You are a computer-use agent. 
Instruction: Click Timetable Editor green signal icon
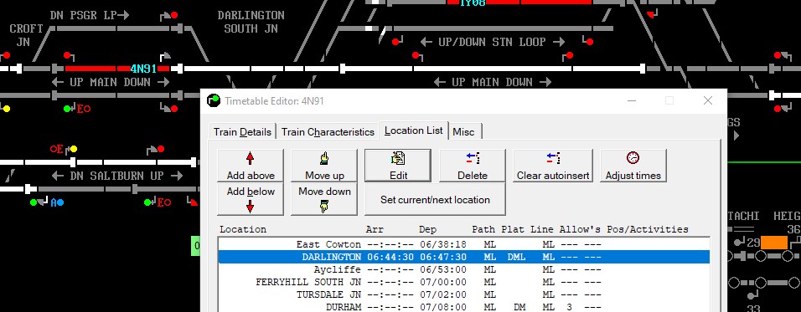[214, 100]
